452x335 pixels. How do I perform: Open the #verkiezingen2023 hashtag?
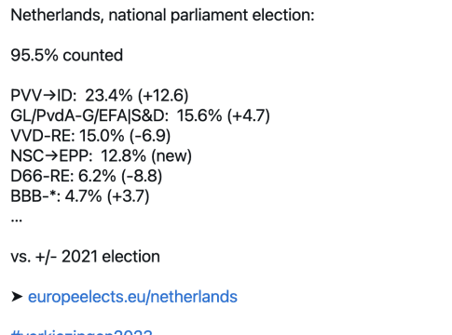(x=81, y=332)
